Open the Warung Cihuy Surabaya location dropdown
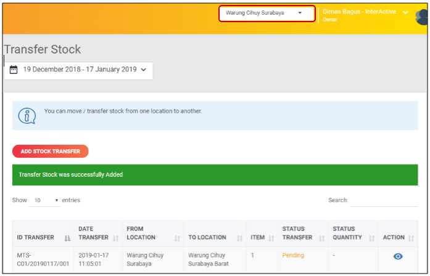 tap(267, 13)
